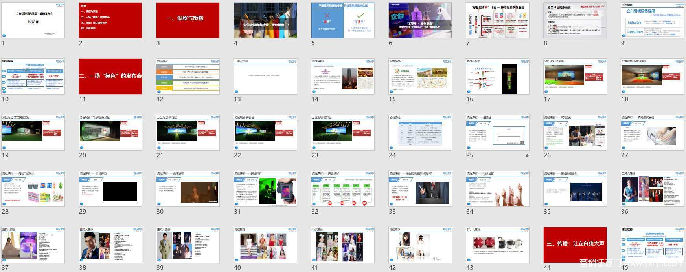Select slide 20 '产品体验区' thumbnail
Screen dimensions: 686x272
click(110, 133)
